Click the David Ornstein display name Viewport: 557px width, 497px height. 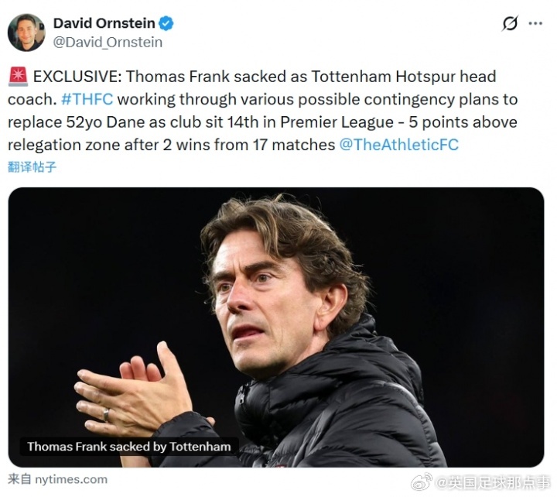click(104, 23)
